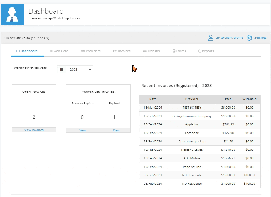Image resolution: width=271 pixels, height=197 pixels.
Task: Click the Reports clipboard icon
Action: pos(200,51)
